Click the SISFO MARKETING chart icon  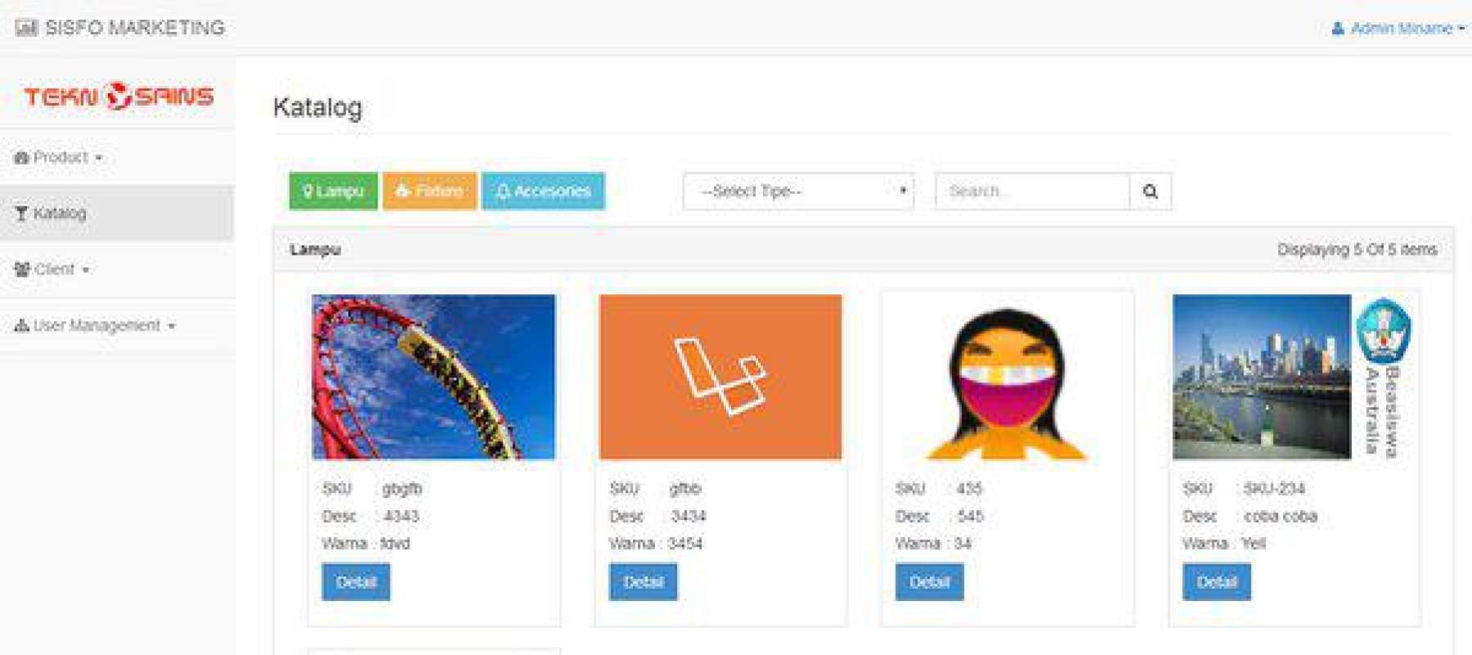pyautogui.click(x=26, y=28)
